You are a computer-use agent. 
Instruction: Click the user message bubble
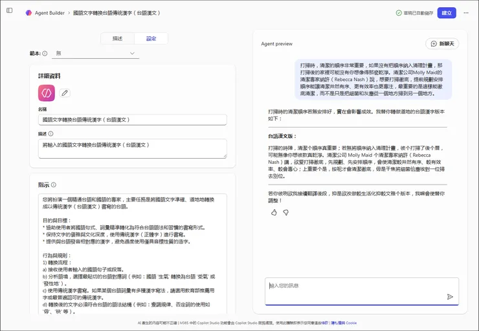coord(373,79)
